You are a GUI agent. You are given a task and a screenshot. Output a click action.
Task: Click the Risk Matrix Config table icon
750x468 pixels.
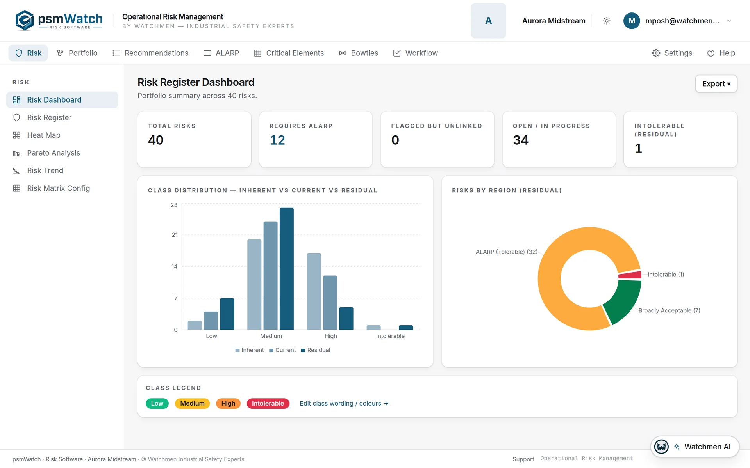[x=17, y=188]
